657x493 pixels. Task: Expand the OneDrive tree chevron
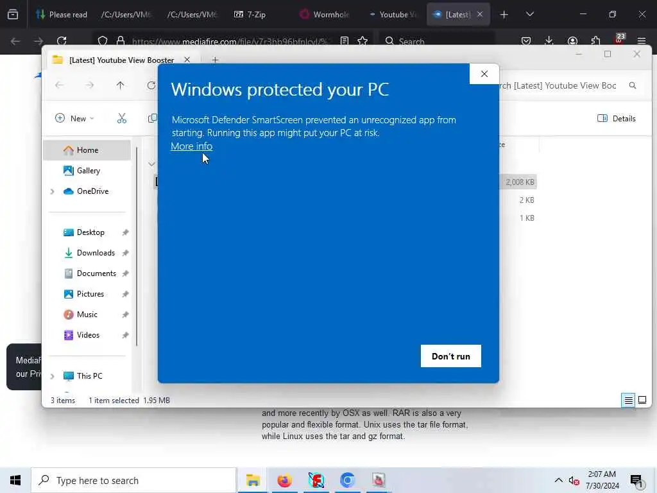53,191
